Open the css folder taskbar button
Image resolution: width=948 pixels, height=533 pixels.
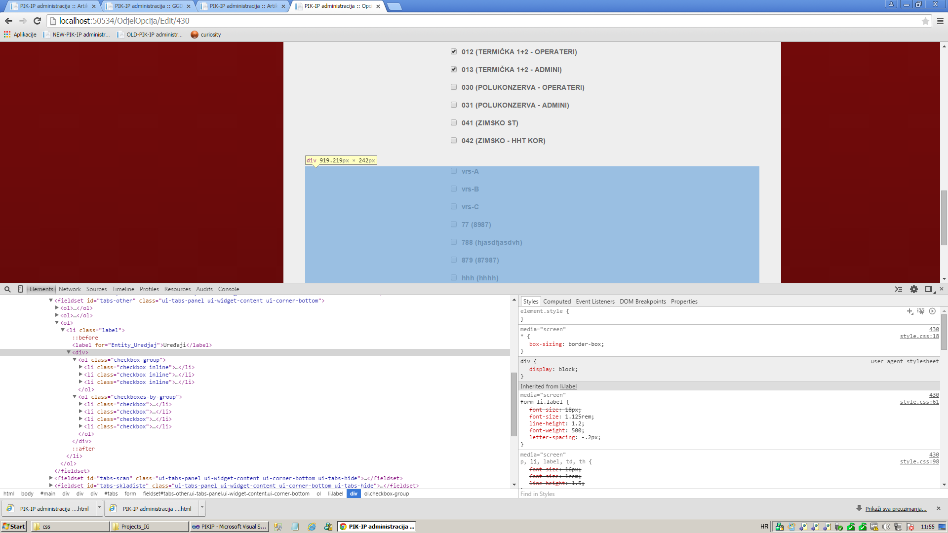click(x=70, y=527)
